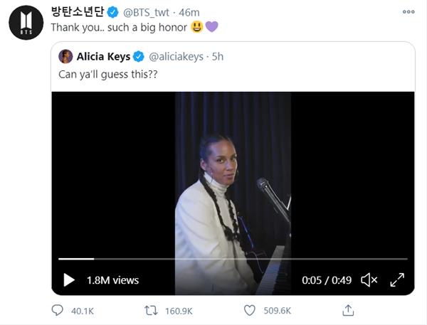Click the reply speech bubble icon
Screen dimensions: 427x325
[x=58, y=310]
